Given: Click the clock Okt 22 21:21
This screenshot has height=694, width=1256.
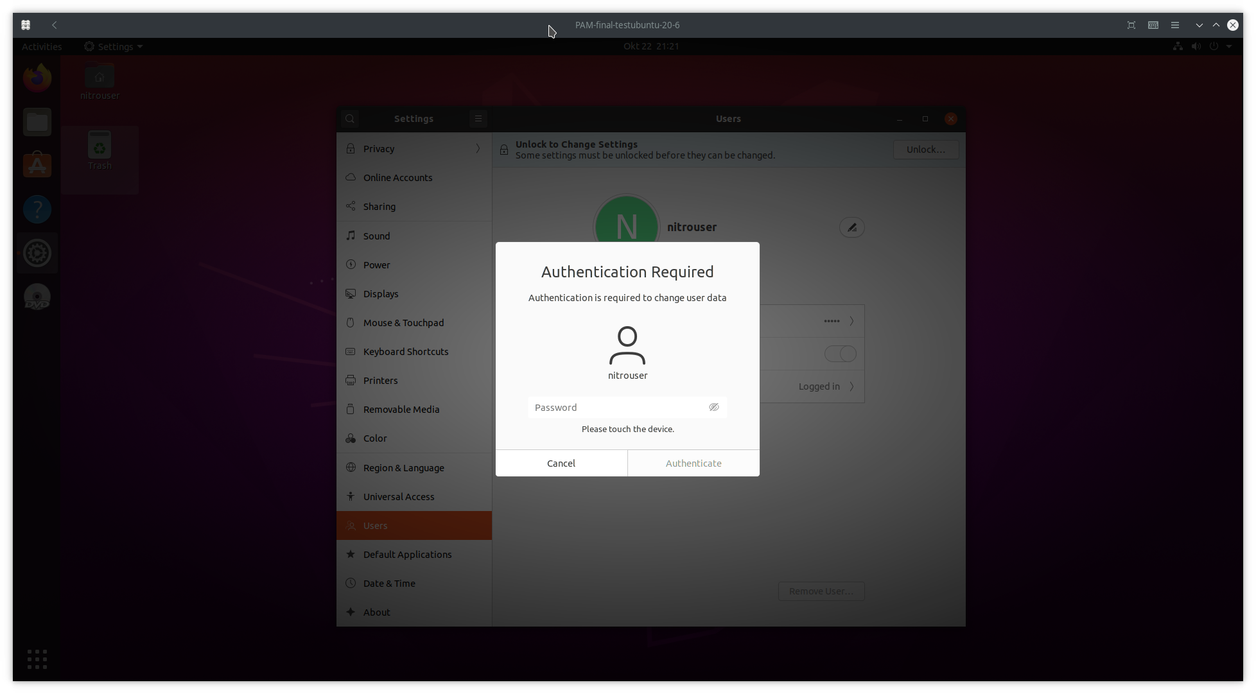Looking at the screenshot, I should pos(651,46).
